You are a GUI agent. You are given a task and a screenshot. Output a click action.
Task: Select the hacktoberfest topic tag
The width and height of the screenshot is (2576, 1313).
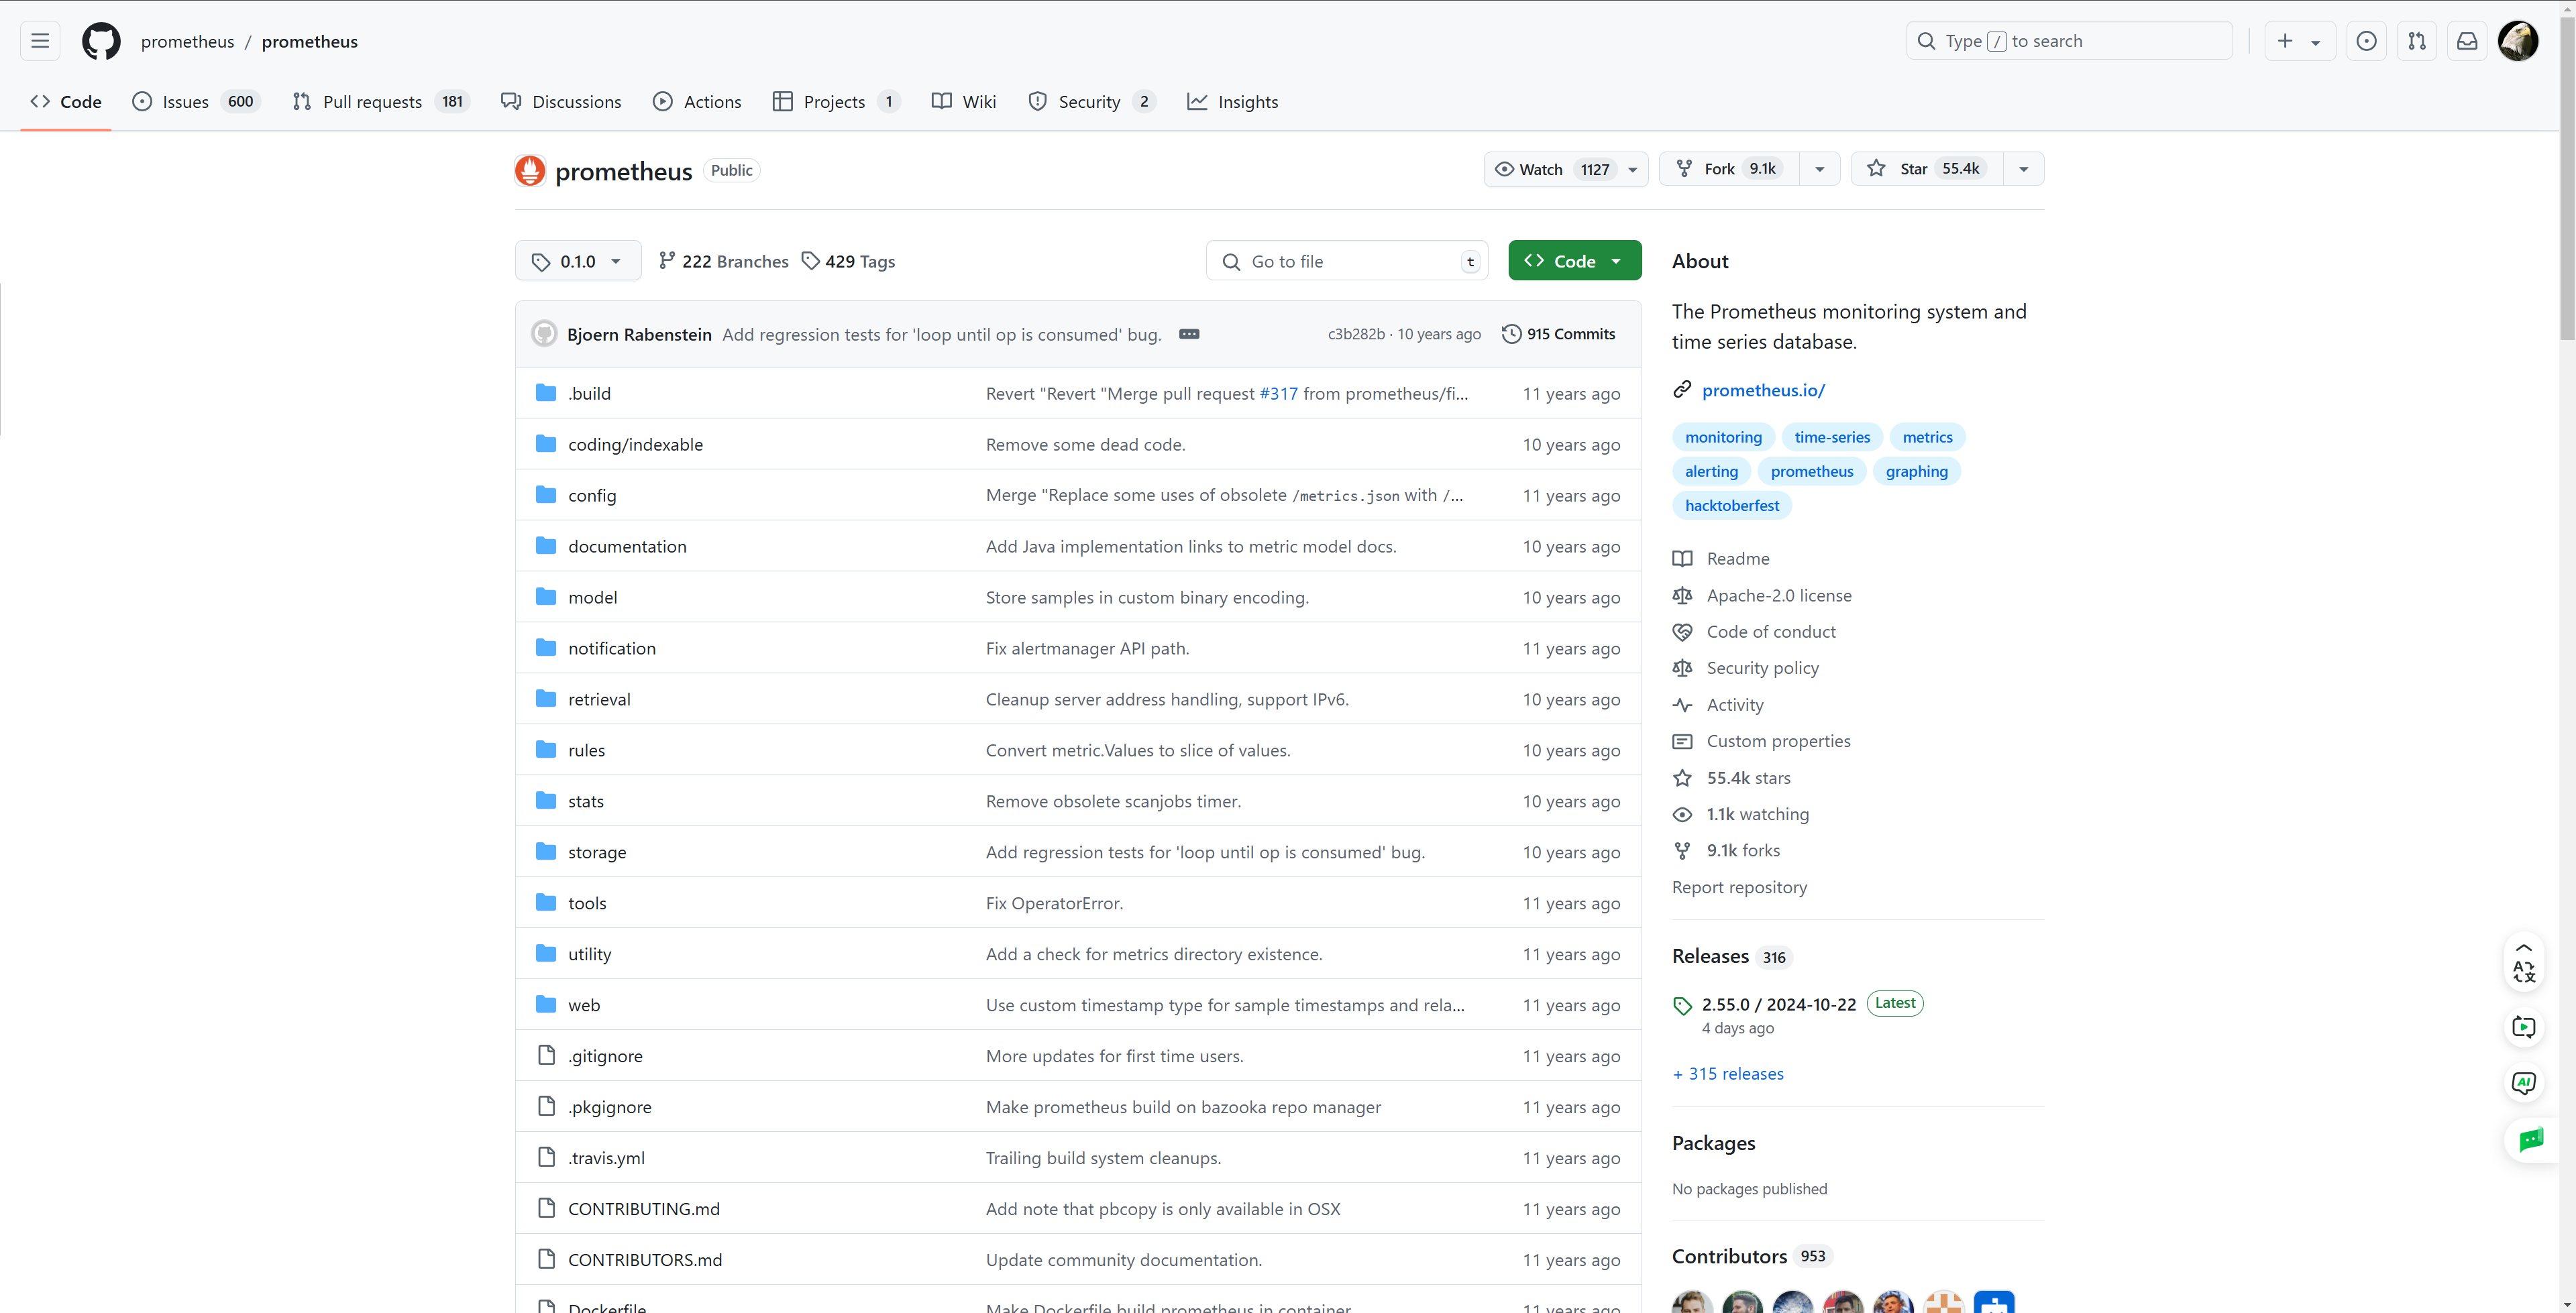1732,506
